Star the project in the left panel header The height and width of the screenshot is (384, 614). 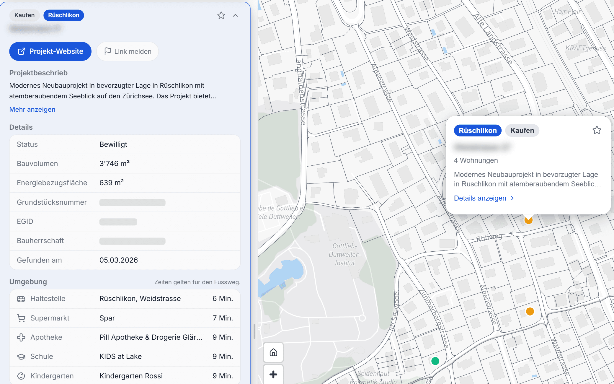tap(221, 15)
